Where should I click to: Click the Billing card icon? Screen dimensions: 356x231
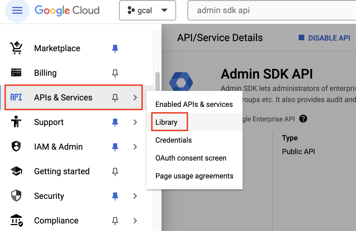pos(16,73)
